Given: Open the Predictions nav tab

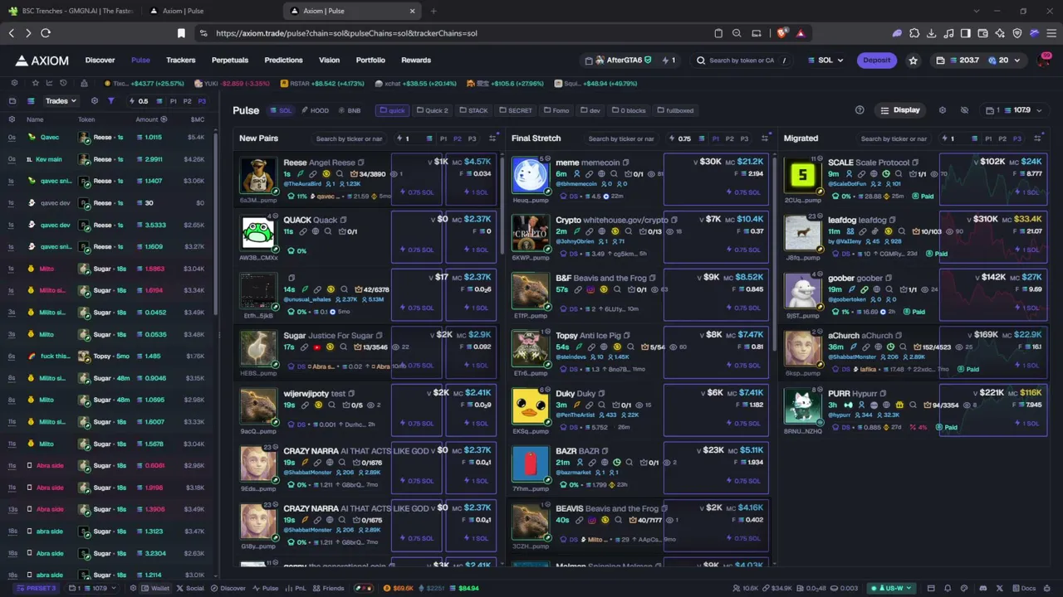Looking at the screenshot, I should coord(283,61).
